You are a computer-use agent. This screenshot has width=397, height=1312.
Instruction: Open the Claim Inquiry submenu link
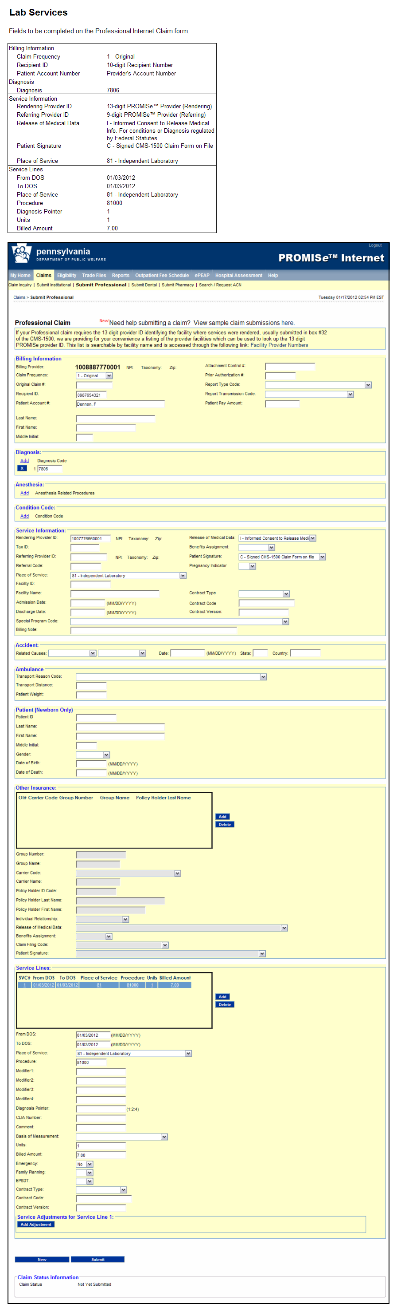20,285
